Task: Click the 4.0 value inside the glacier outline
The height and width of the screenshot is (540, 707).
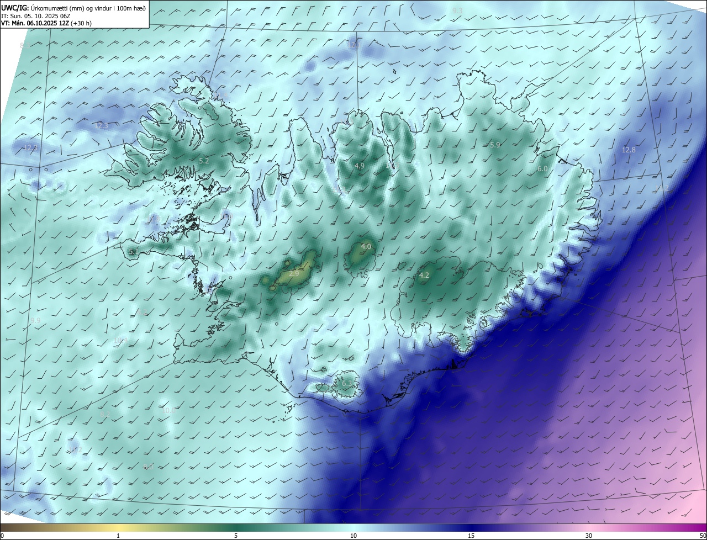Action: pos(366,246)
